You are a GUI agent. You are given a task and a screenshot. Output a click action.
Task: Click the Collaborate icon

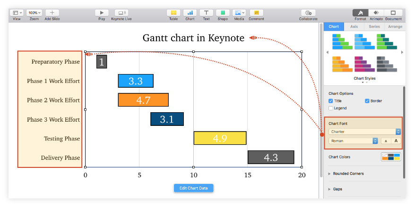pyautogui.click(x=308, y=13)
